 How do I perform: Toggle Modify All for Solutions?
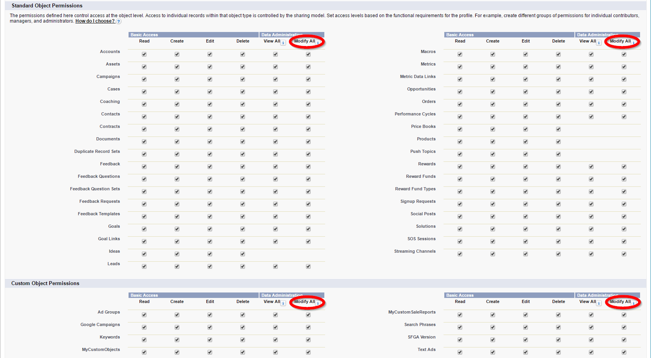(x=624, y=229)
